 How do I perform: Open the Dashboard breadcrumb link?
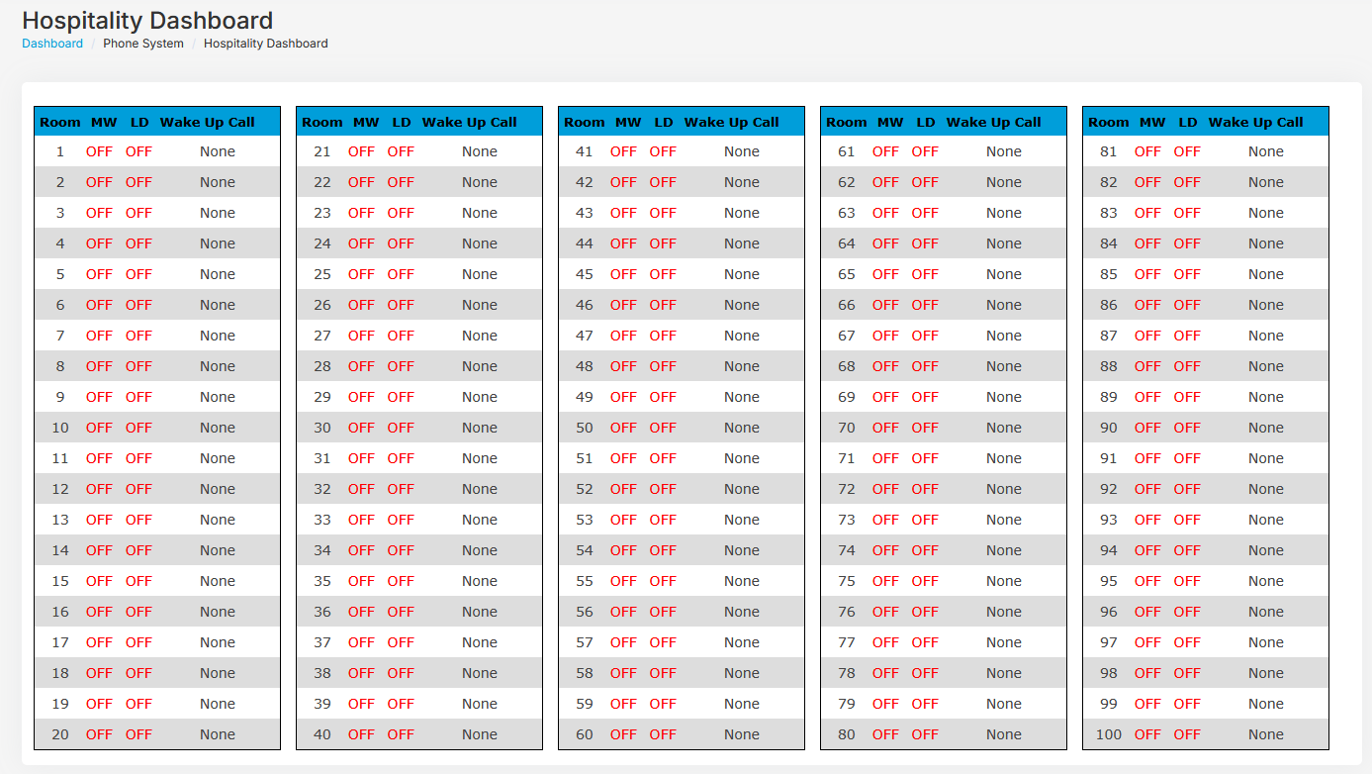coord(51,44)
